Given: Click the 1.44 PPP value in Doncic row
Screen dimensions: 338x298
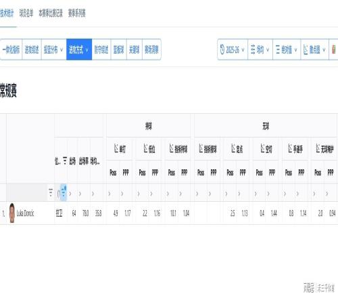Looking at the screenshot, I should (274, 213).
